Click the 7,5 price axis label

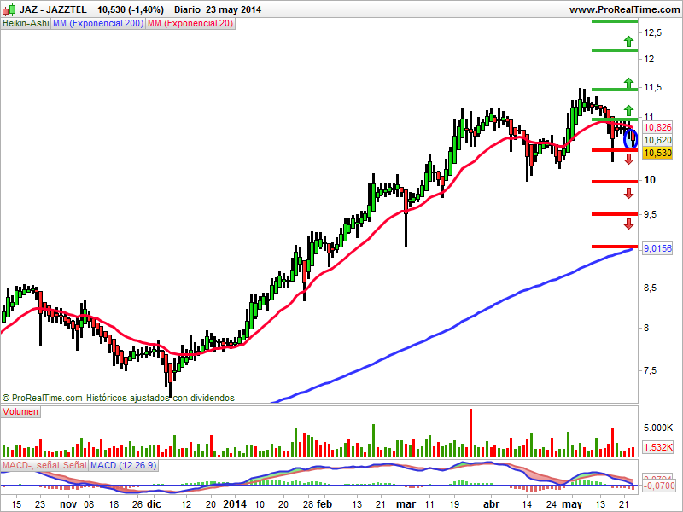pyautogui.click(x=651, y=370)
